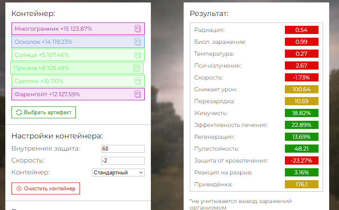This screenshot has width=339, height=210.
Task: Open the Контейнер type dropdown Стандартный
Action: pos(118,172)
